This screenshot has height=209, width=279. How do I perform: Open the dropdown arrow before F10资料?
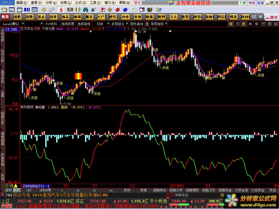pos(42,24)
